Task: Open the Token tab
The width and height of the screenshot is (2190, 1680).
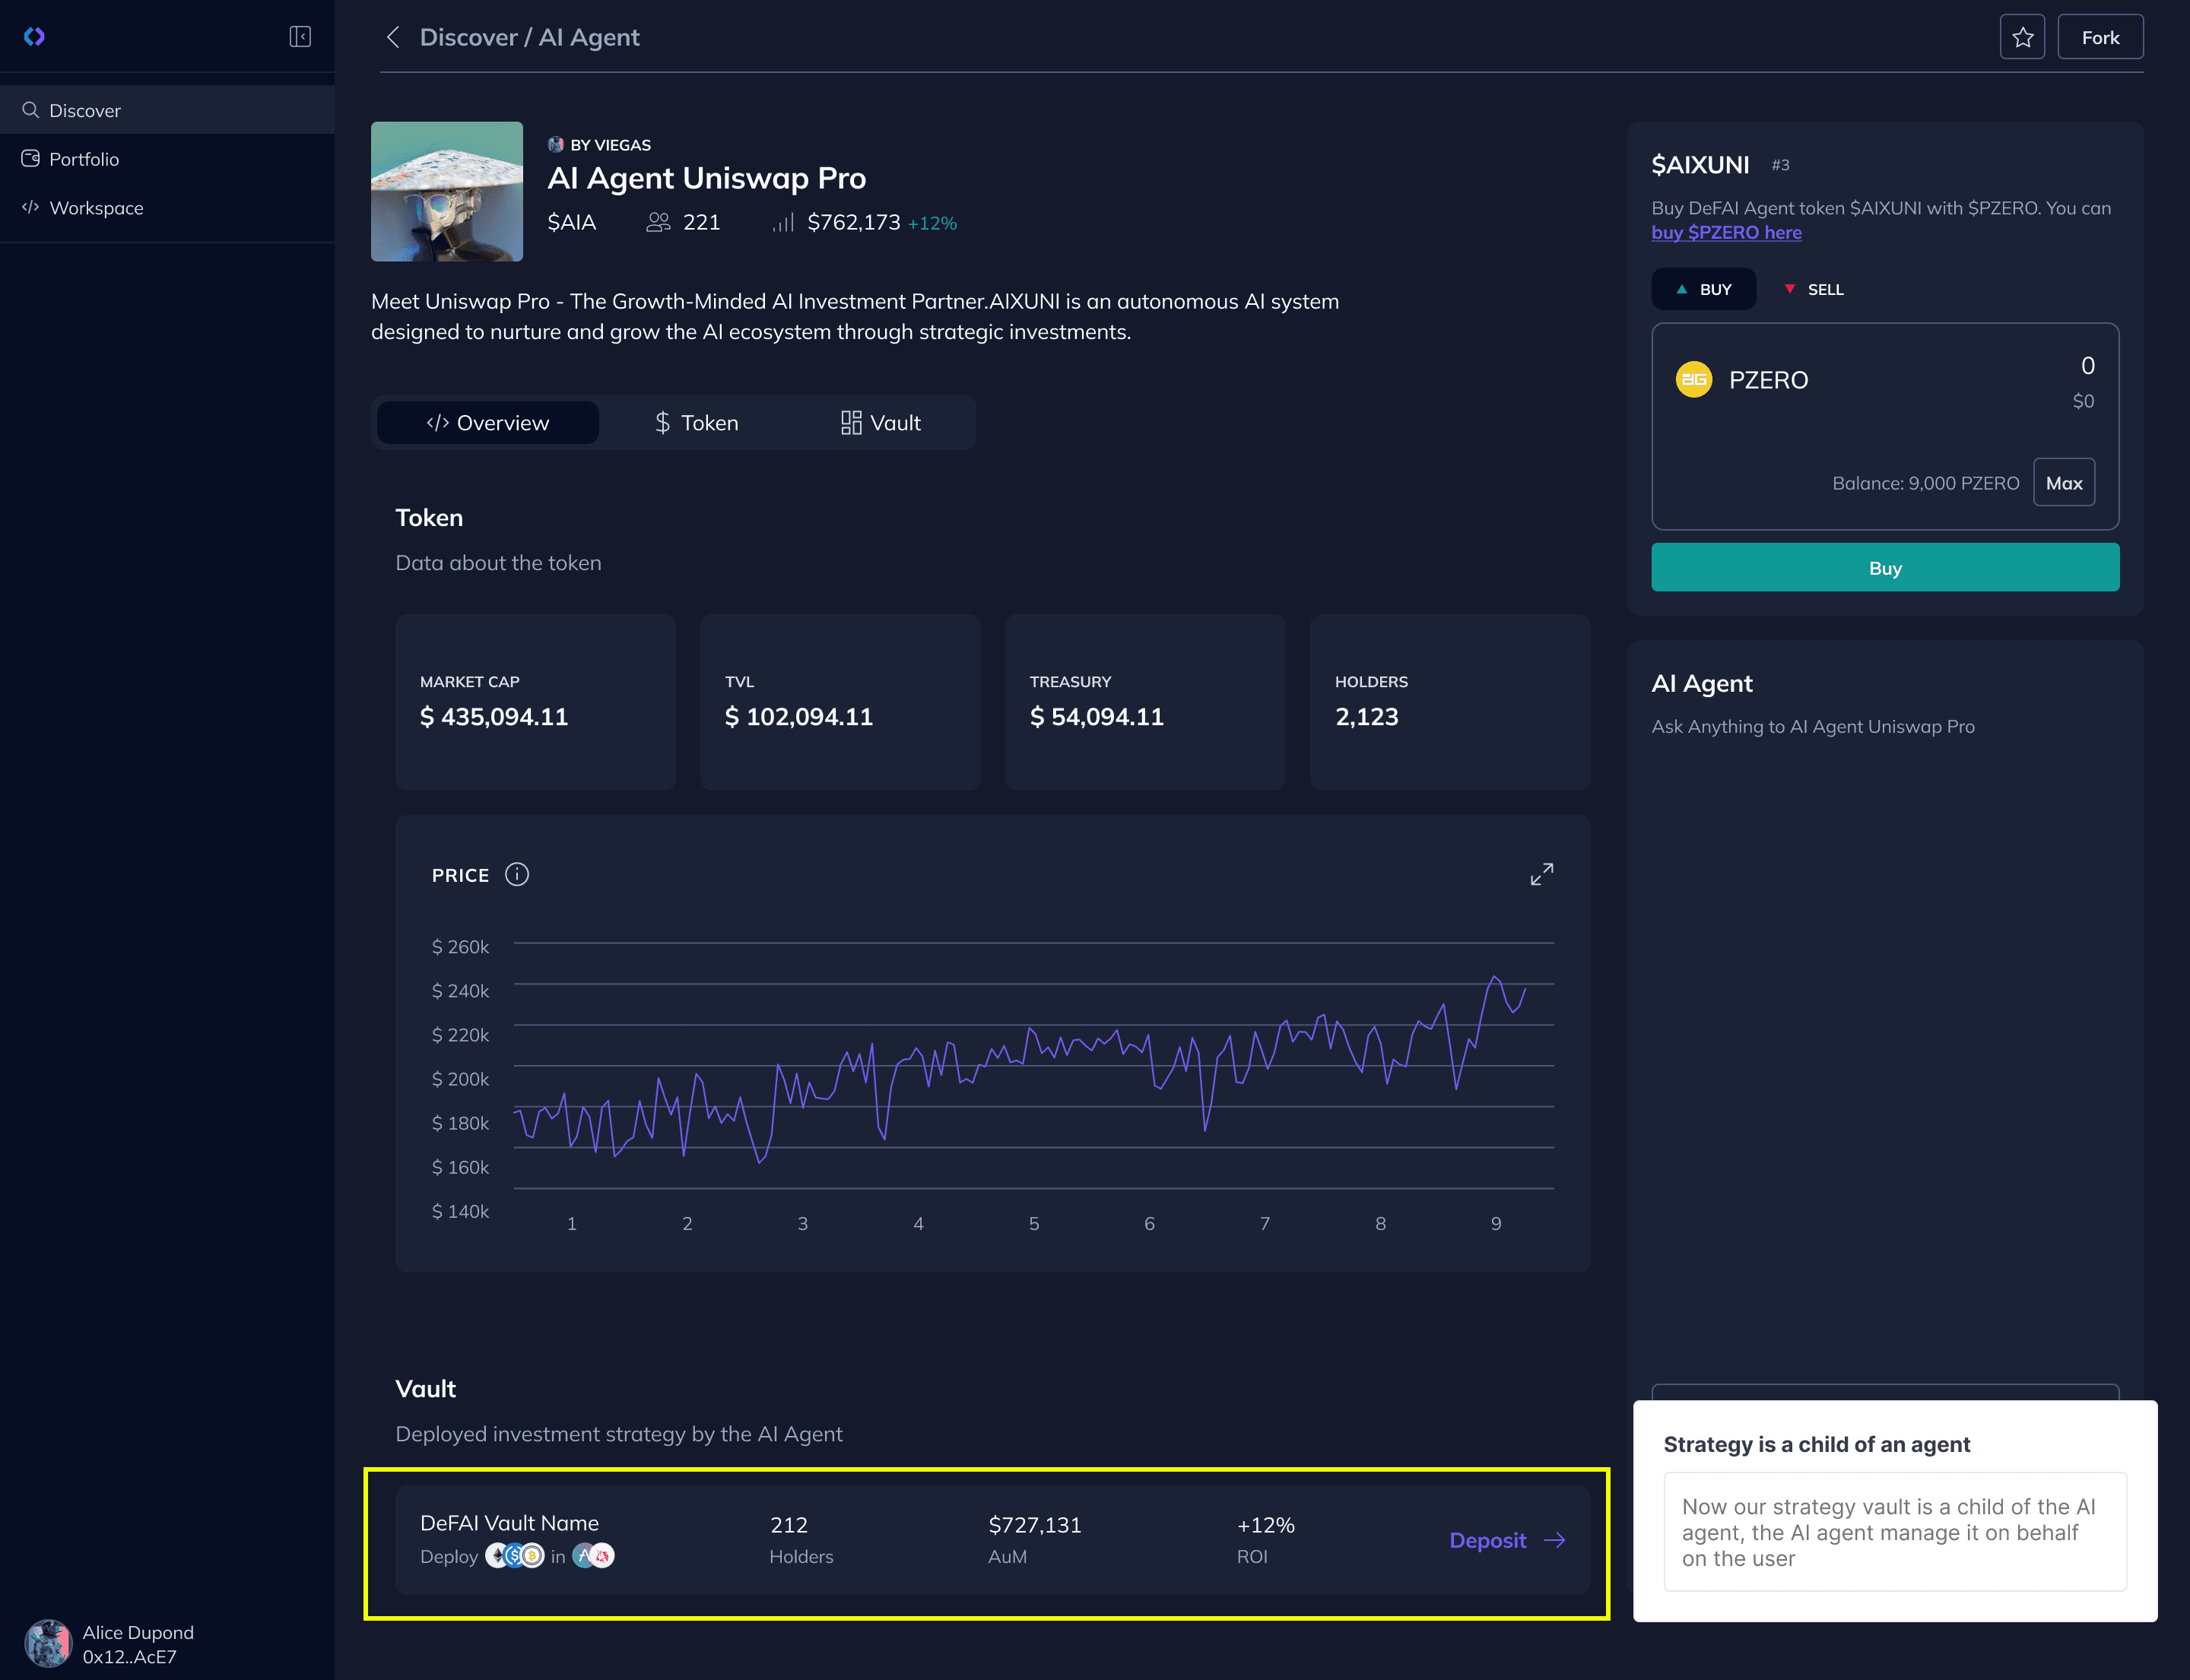Action: (x=697, y=423)
